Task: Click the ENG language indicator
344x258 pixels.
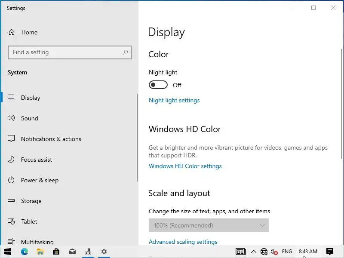Action: [287, 252]
